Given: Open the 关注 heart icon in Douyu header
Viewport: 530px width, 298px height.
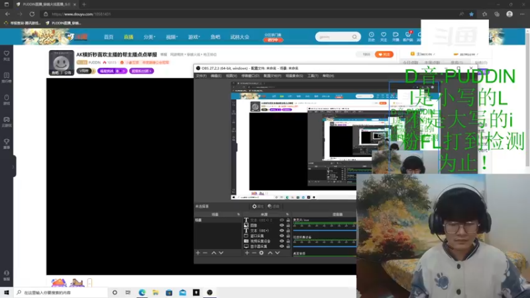Looking at the screenshot, I should pyautogui.click(x=384, y=36).
